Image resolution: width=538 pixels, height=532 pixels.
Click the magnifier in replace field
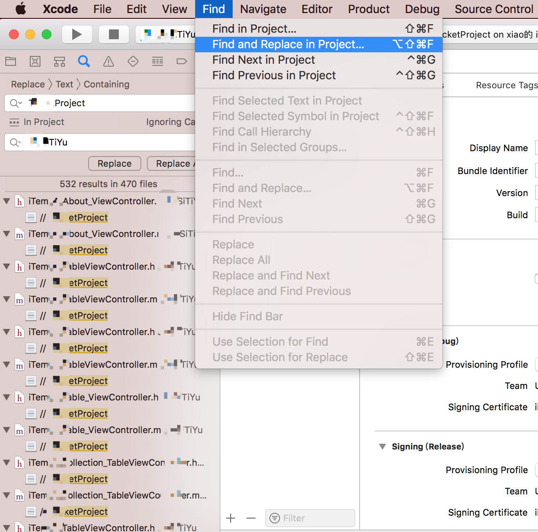15,143
